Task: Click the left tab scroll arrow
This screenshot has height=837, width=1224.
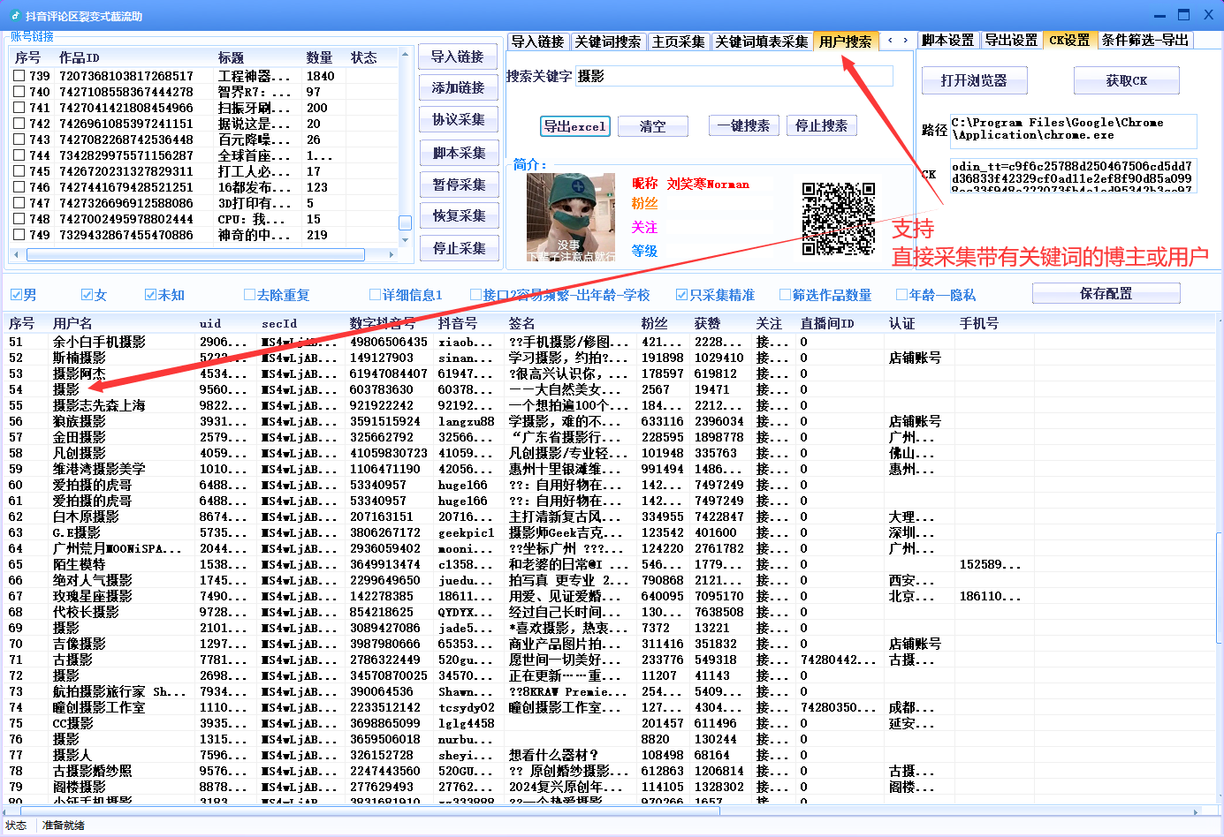Action: [x=892, y=41]
